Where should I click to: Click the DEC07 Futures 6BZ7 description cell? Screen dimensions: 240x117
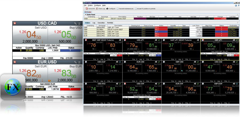118,30
